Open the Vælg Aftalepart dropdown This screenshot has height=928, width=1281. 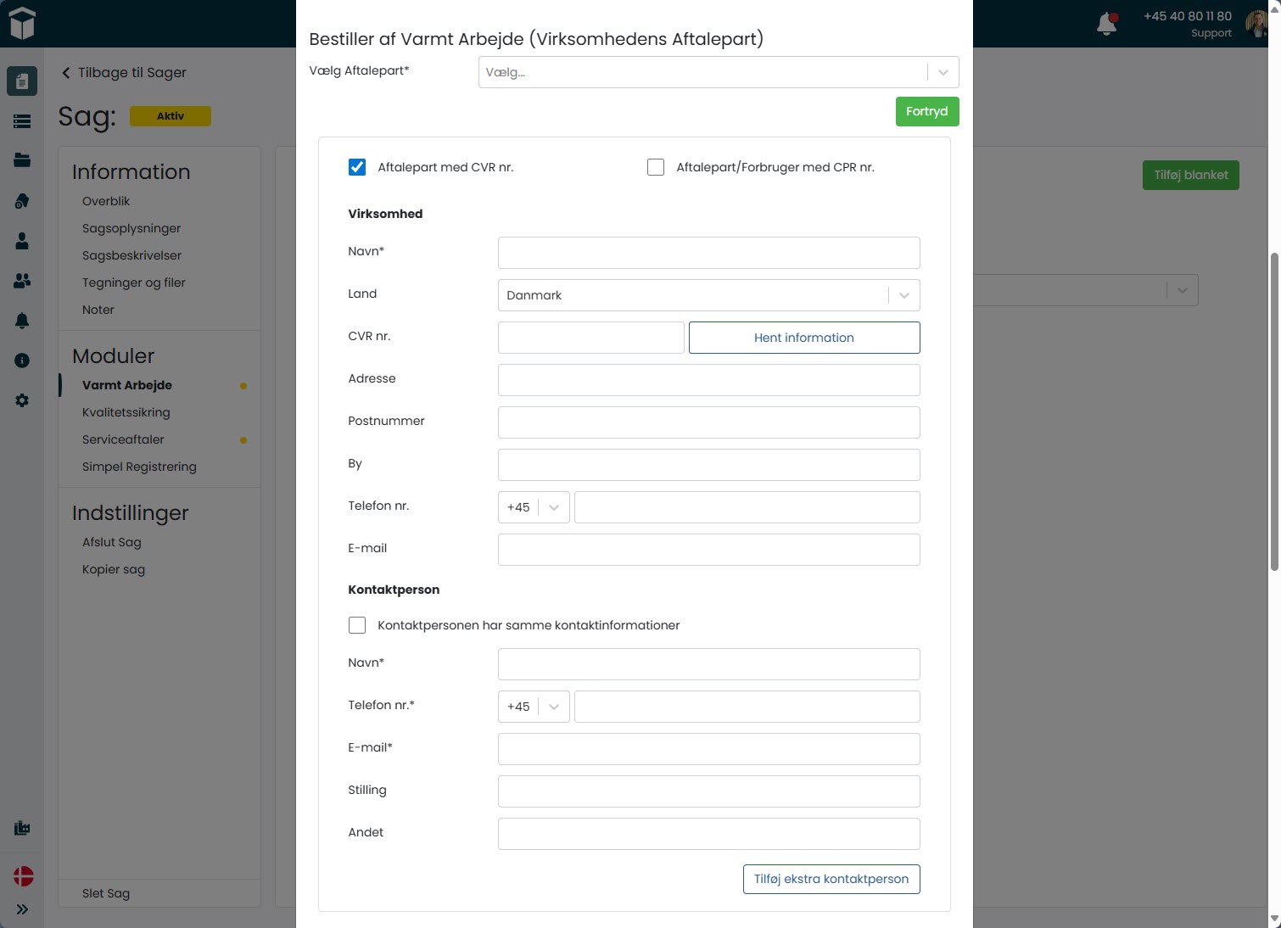point(718,72)
